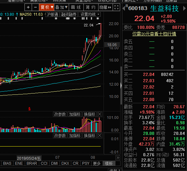Viewport: 187px width, 171px height.
Task: Go to next stock using right arrow beside 生益科技
Action: [184, 8]
